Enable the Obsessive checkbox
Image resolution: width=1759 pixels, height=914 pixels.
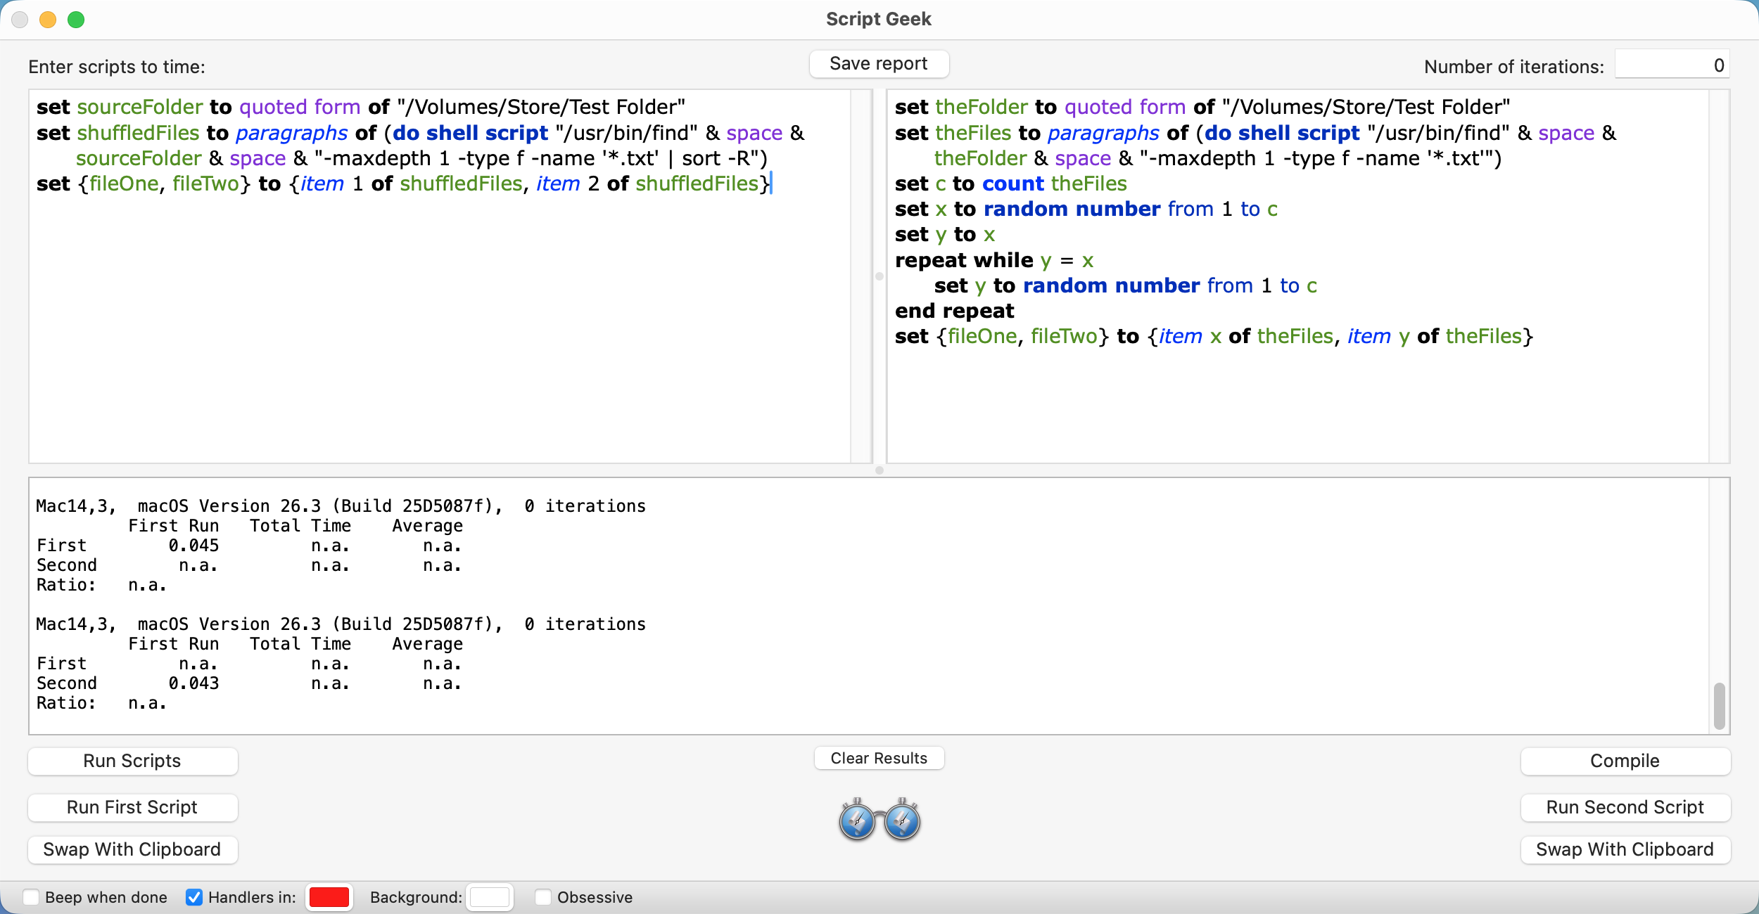542,897
